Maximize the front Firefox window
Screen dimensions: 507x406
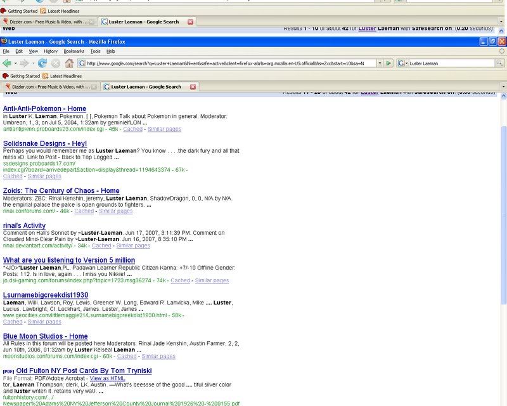pos(492,41)
